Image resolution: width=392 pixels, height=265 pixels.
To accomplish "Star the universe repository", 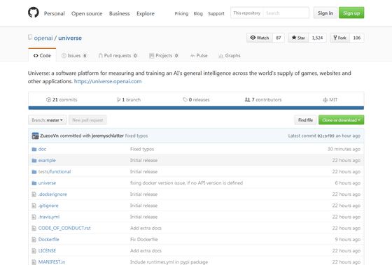I will (x=298, y=38).
